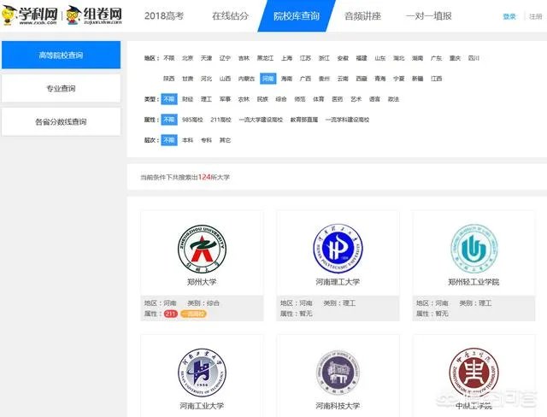
Task: Click the 注册 link
Action: (x=536, y=16)
